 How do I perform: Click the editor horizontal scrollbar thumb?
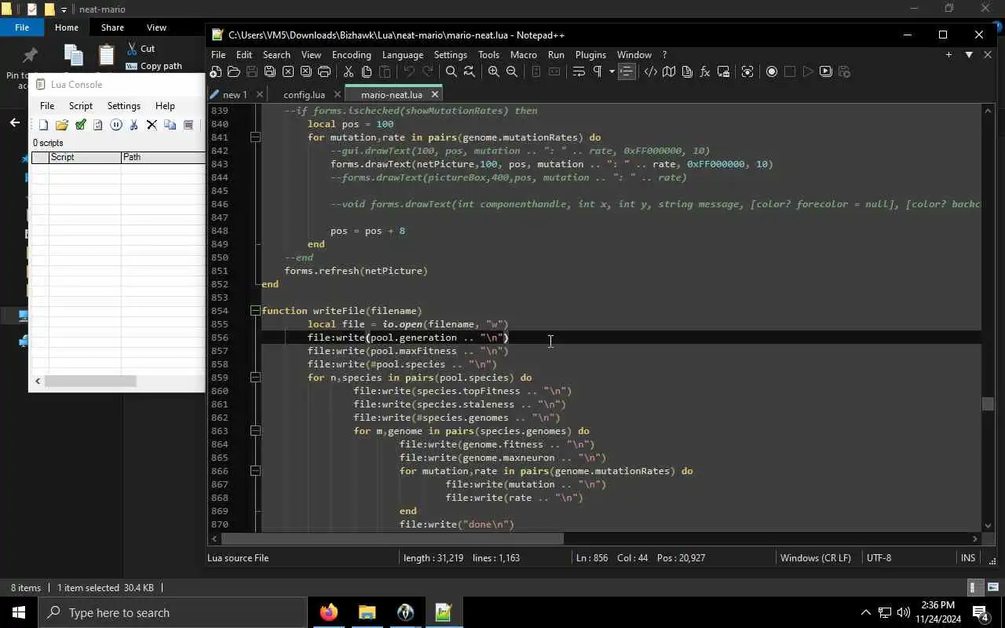tap(393, 539)
